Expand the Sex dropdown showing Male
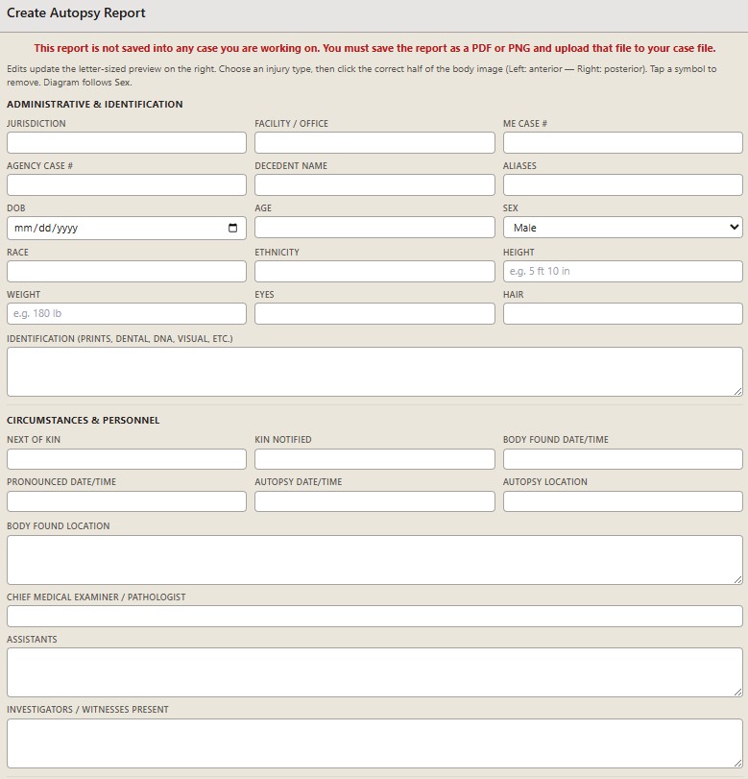Viewport: 748px width, 779px height. 623,228
